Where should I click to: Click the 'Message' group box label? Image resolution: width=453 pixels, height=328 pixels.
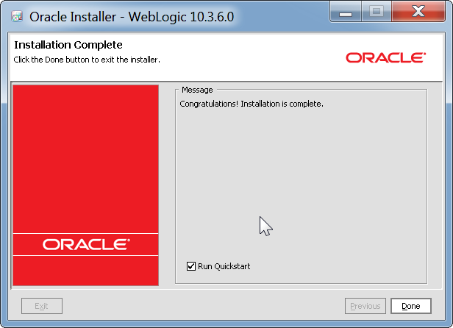tap(197, 90)
